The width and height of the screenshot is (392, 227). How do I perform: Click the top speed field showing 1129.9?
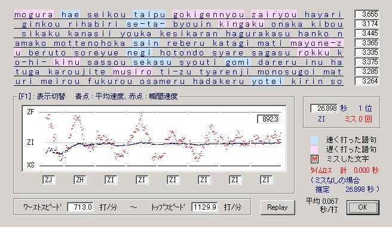coord(204,207)
